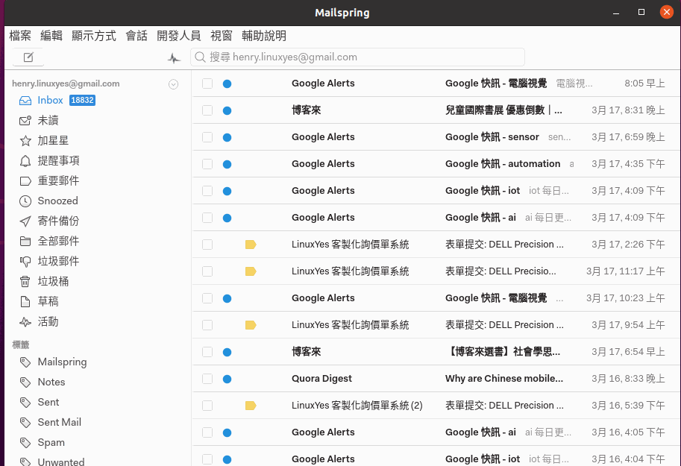Click the Spam label tag icon
681x466 pixels.
[x=25, y=443]
